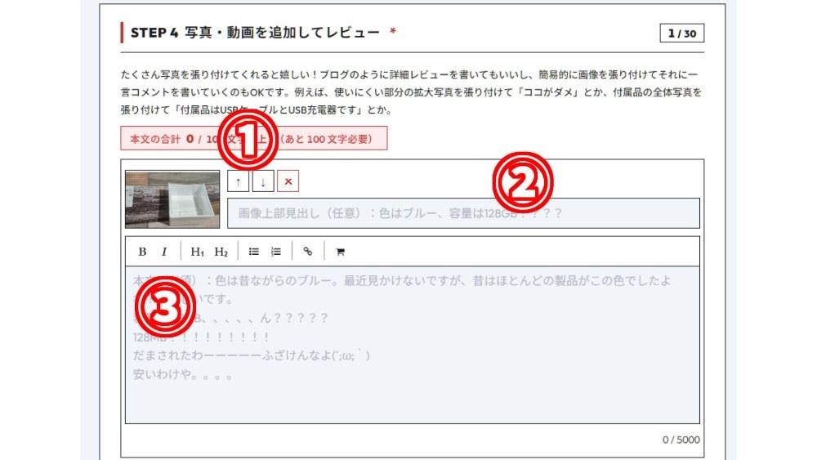The image size is (817, 460).
Task: Toggle bold formatting in the editor toolbar
Action: click(142, 252)
